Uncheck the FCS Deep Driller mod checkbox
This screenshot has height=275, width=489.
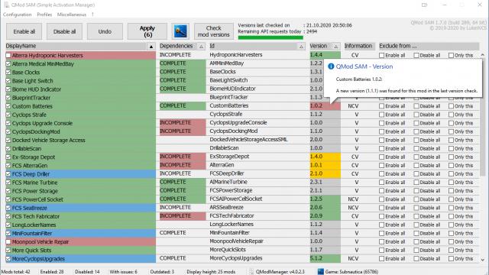click(8, 174)
